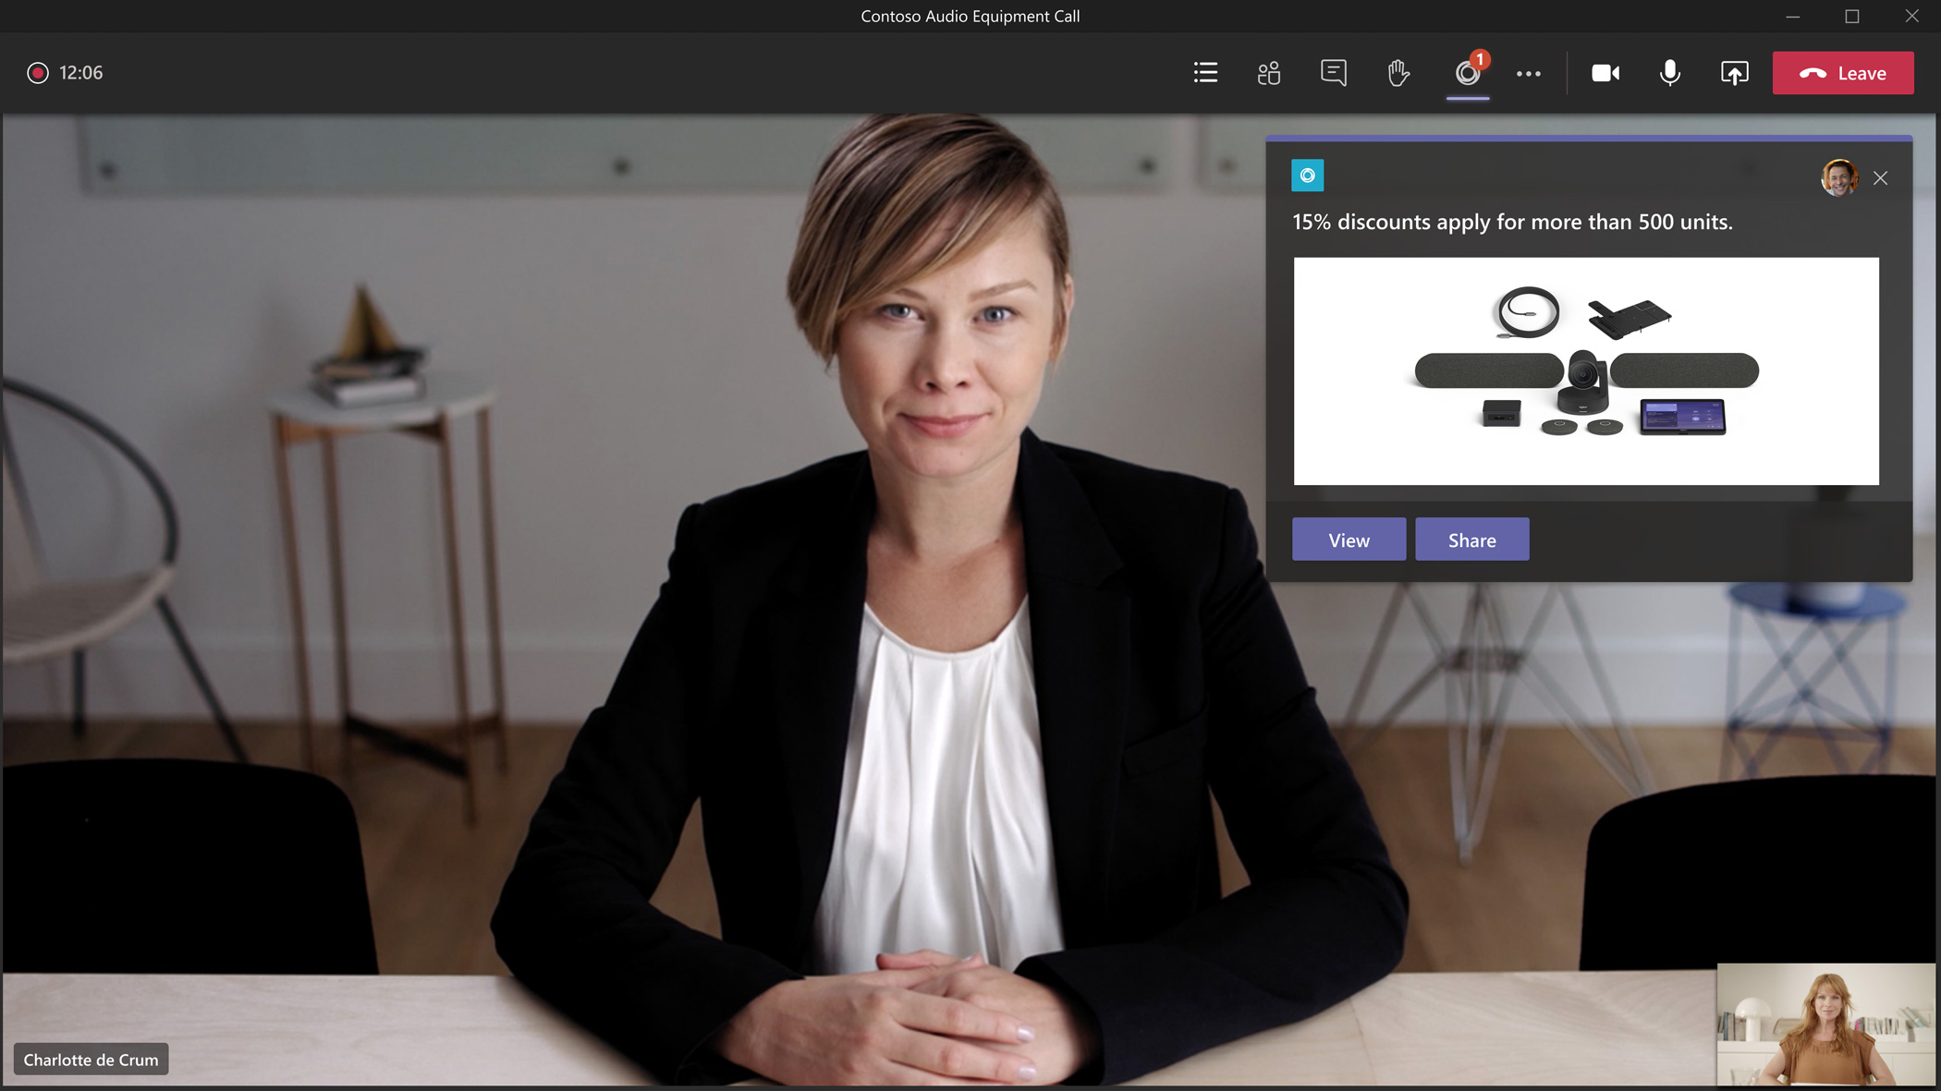Open the meeting chat
Screen dimensions: 1941x1091
[x=1334, y=73]
